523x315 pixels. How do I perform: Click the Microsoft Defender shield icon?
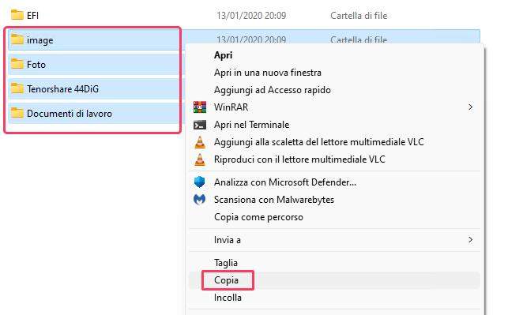click(x=199, y=182)
